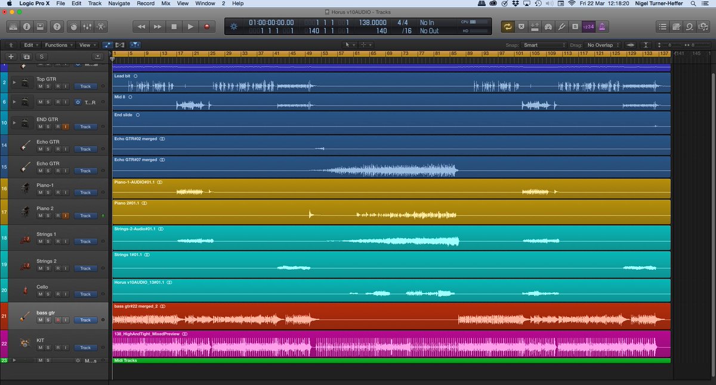
Task: Click the Rewind transport button
Action: 141,27
